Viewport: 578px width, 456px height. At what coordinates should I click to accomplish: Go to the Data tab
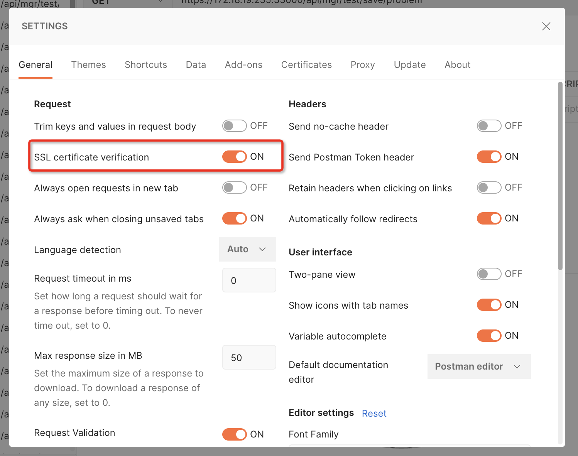[196, 65]
